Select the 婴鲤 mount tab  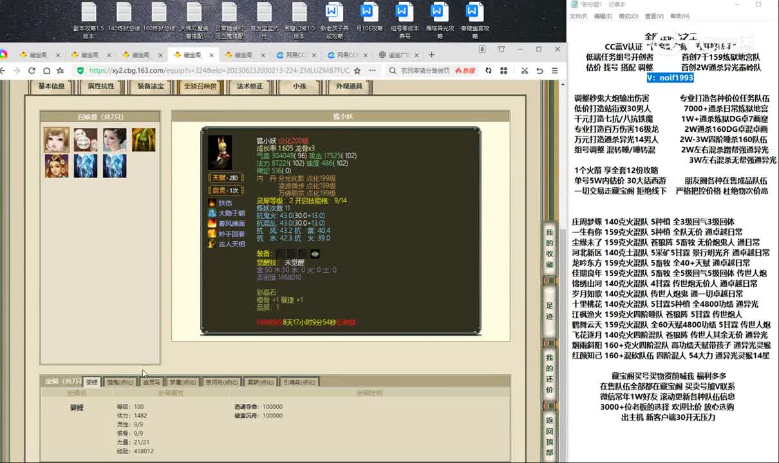point(92,382)
